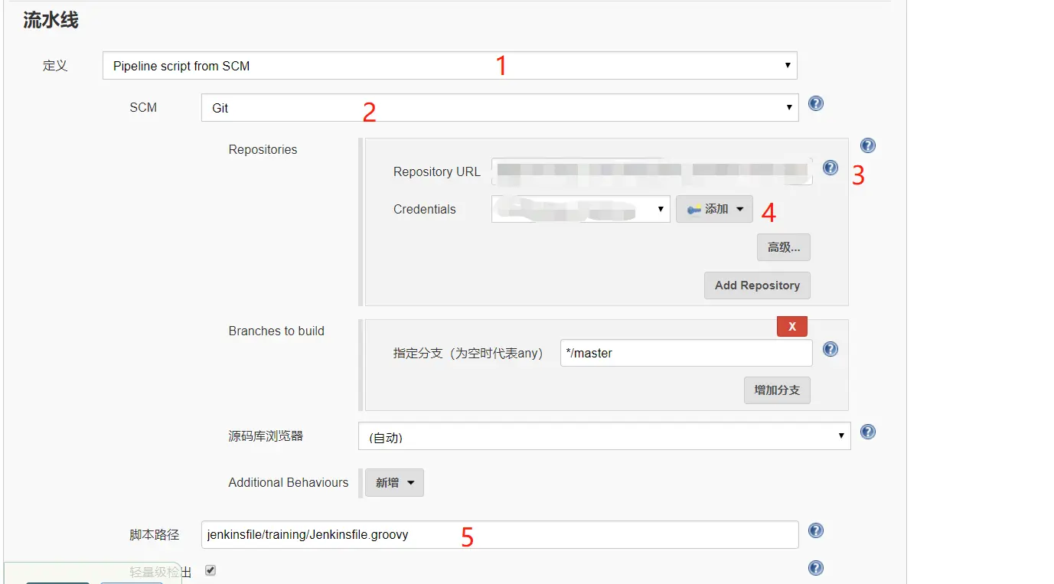Open the 定义 Pipeline script from SCM dropdown
The width and height of the screenshot is (1054, 584).
(x=450, y=66)
